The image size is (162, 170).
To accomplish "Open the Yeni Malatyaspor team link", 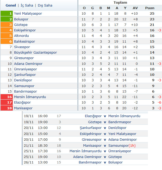I will coord(28,14).
